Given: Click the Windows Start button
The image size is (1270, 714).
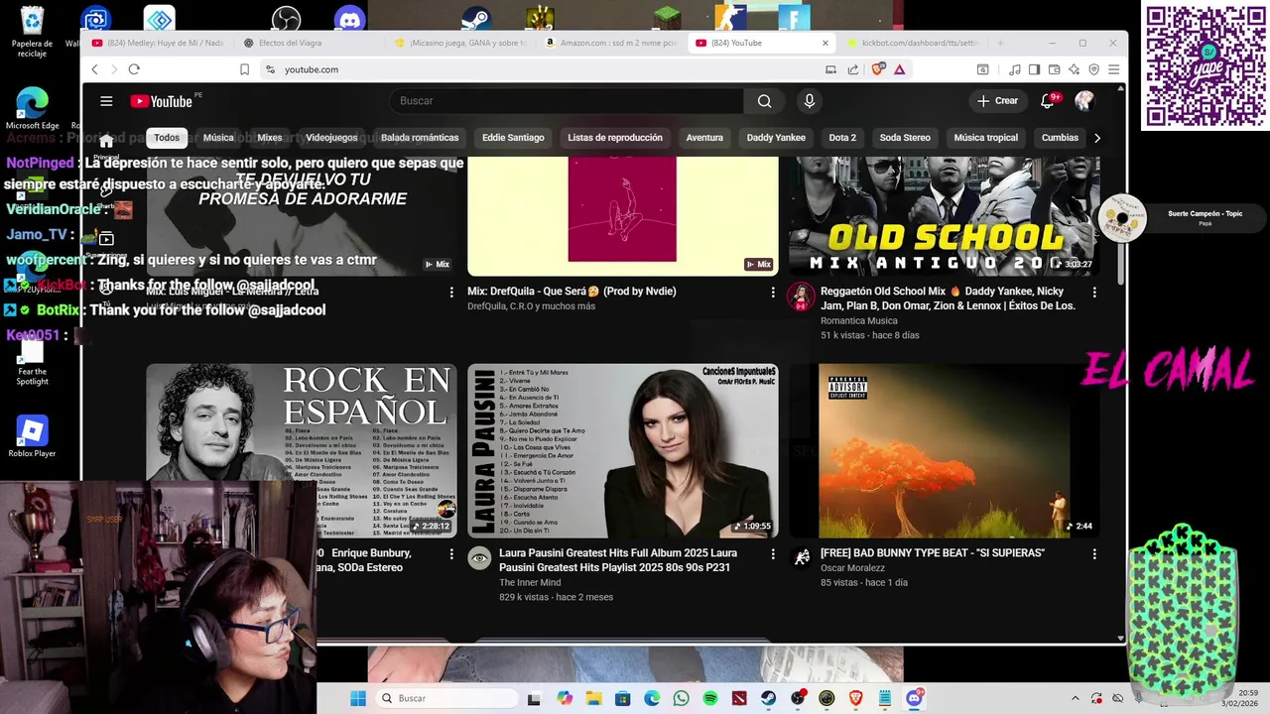Looking at the screenshot, I should (357, 698).
